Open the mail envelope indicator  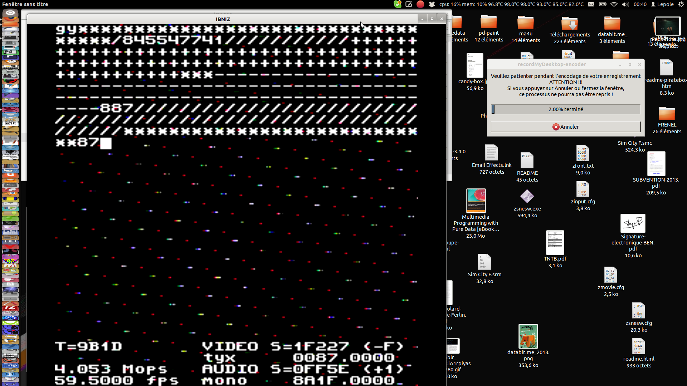pos(591,4)
